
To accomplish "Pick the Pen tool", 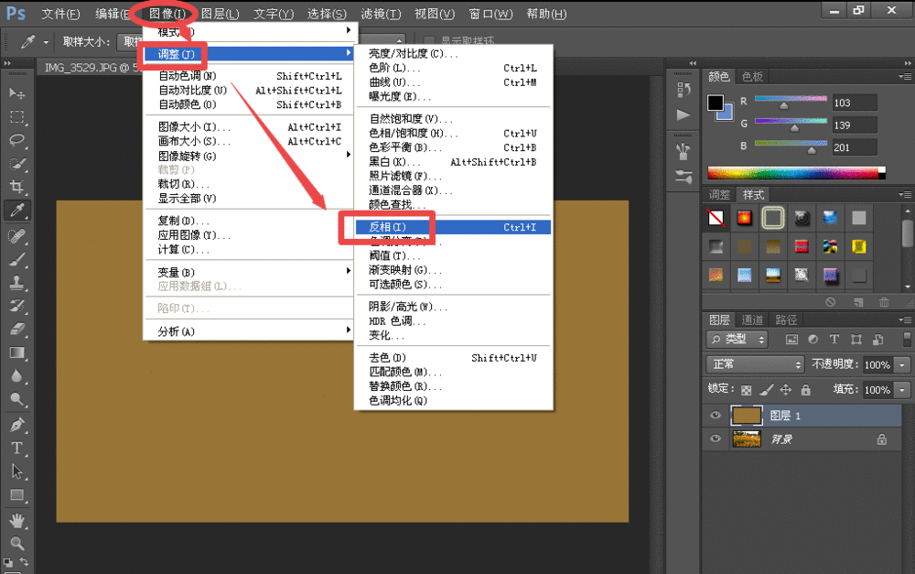I will [16, 425].
